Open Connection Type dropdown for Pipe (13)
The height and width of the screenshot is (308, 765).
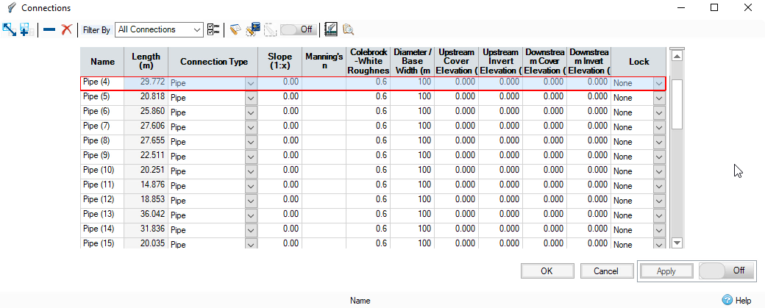[x=251, y=215]
